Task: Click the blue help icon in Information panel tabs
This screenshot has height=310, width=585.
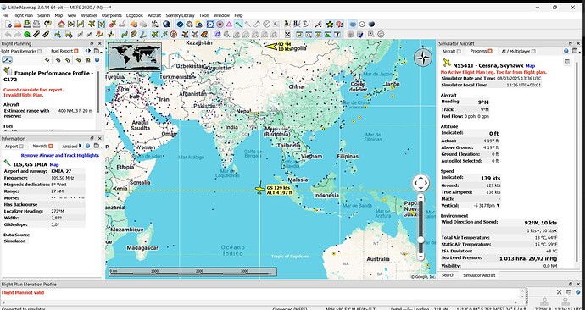Action: [x=87, y=146]
